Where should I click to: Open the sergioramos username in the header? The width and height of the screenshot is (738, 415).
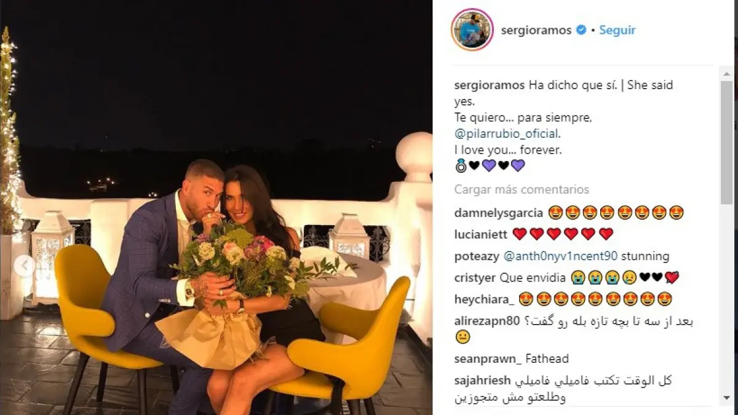coord(536,30)
